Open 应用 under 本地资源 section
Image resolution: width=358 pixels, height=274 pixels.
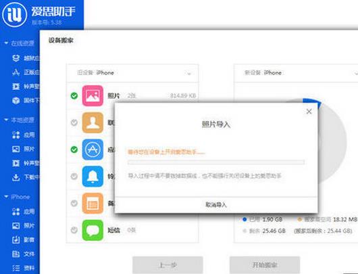[x=23, y=135]
